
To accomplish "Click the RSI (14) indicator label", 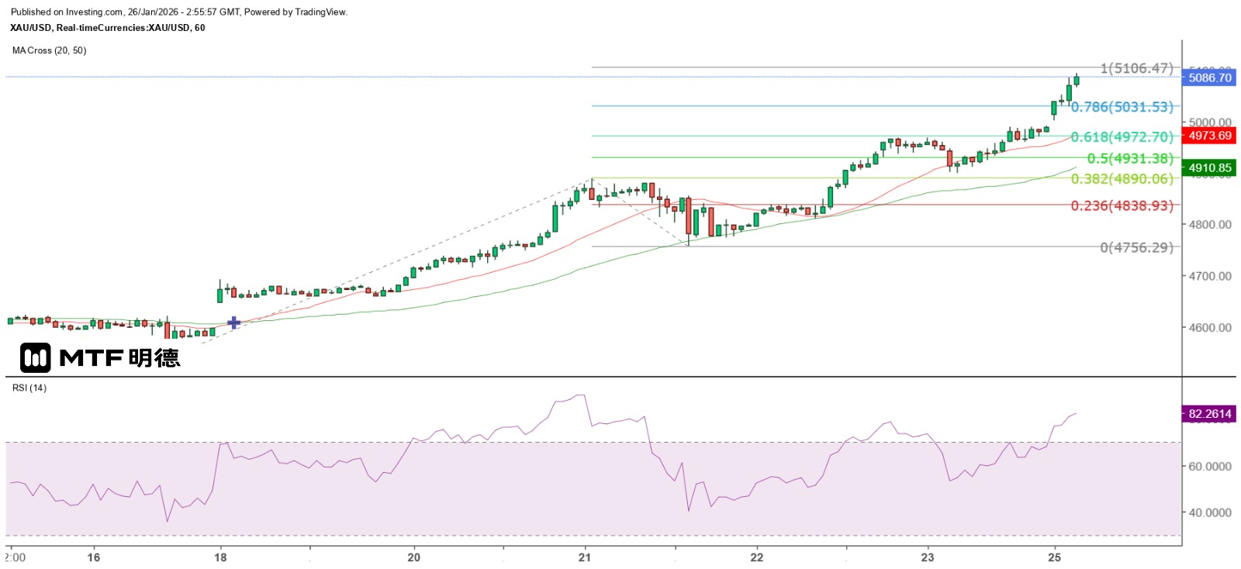I will (29, 388).
